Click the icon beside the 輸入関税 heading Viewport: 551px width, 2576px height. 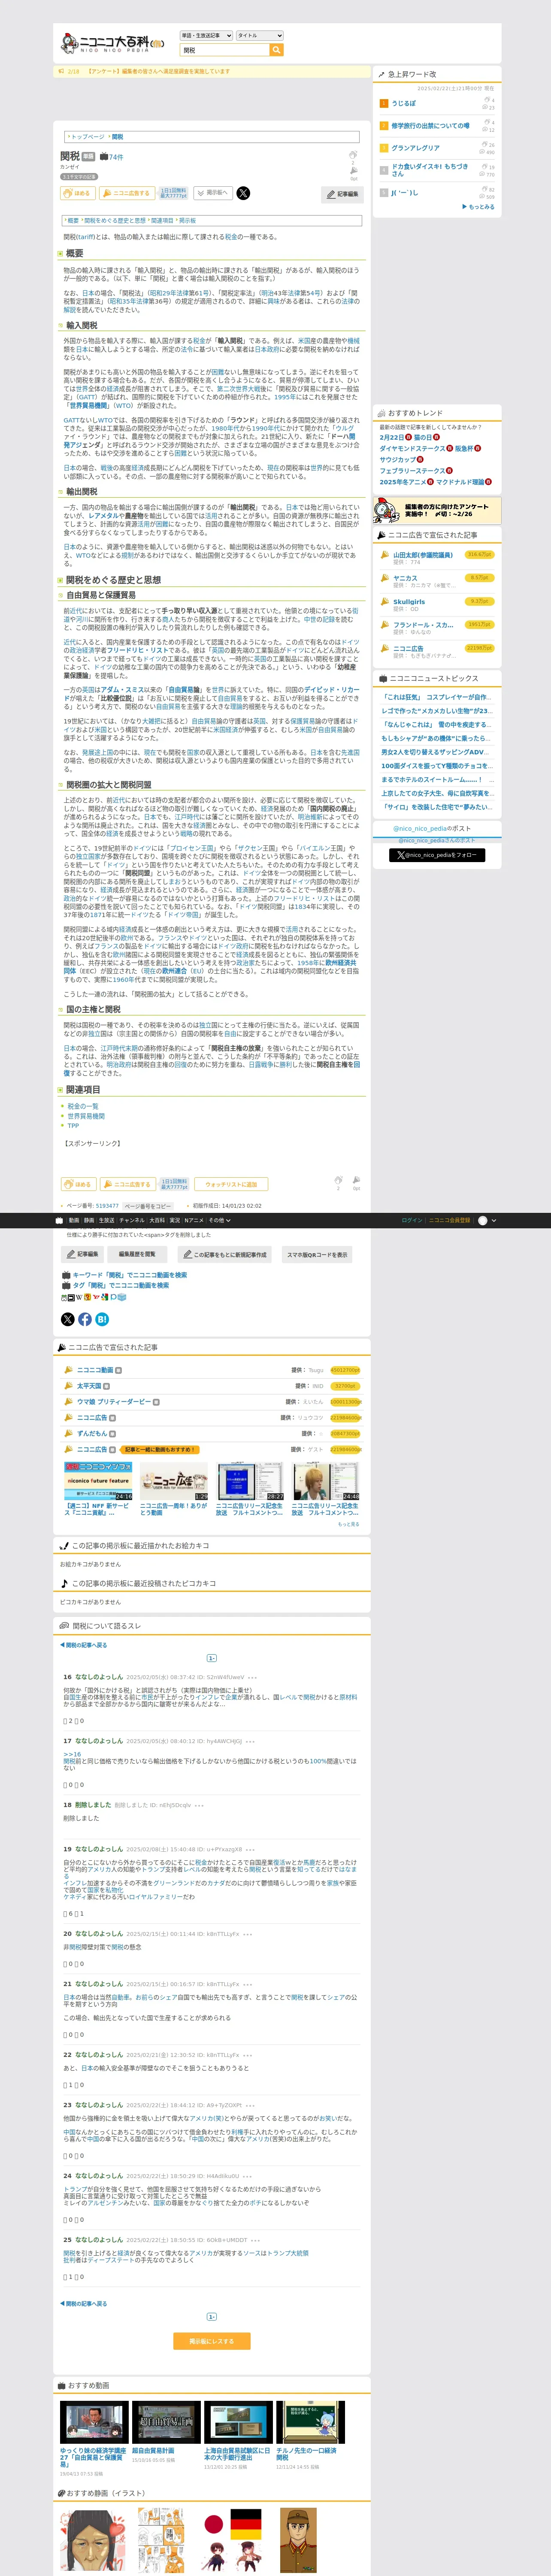pyautogui.click(x=60, y=326)
